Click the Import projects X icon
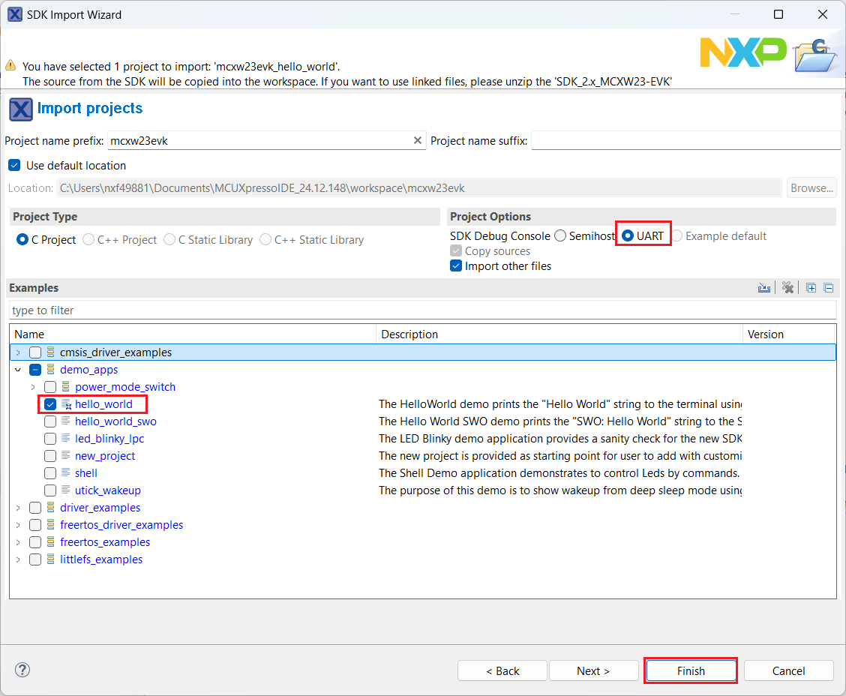 pos(20,109)
